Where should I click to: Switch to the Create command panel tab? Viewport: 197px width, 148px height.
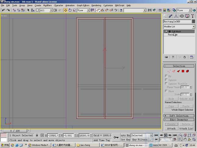(x=165, y=16)
